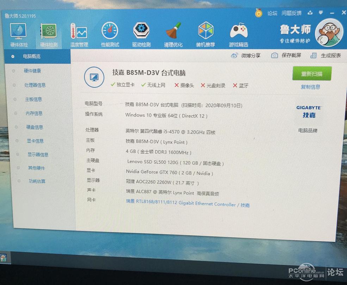Click 摄像头 status indicator
Screen dimensions: 347x285
pos(184,85)
